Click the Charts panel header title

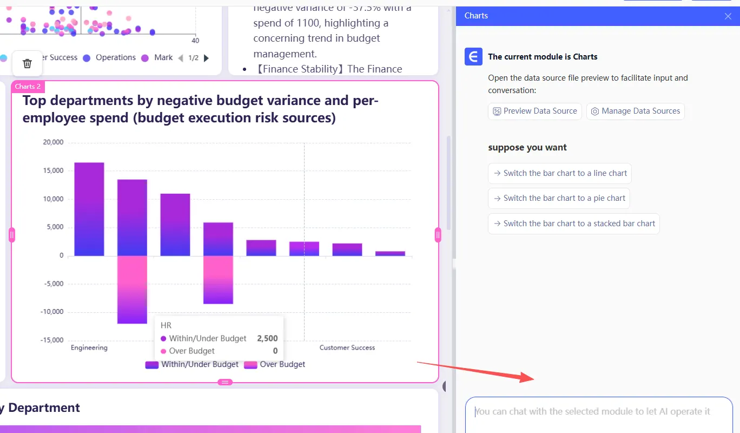click(x=476, y=16)
